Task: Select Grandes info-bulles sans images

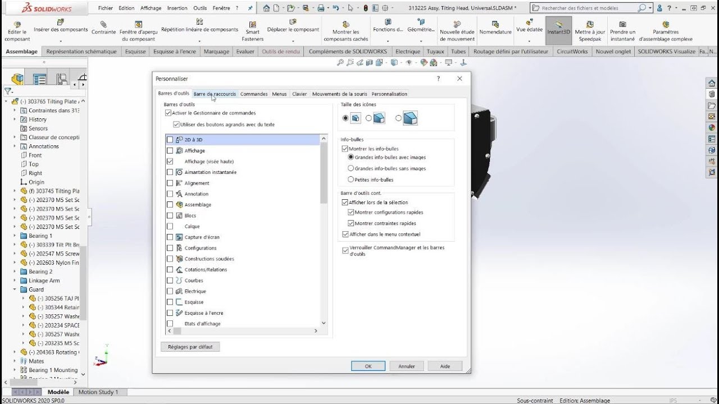Action: 351,168
